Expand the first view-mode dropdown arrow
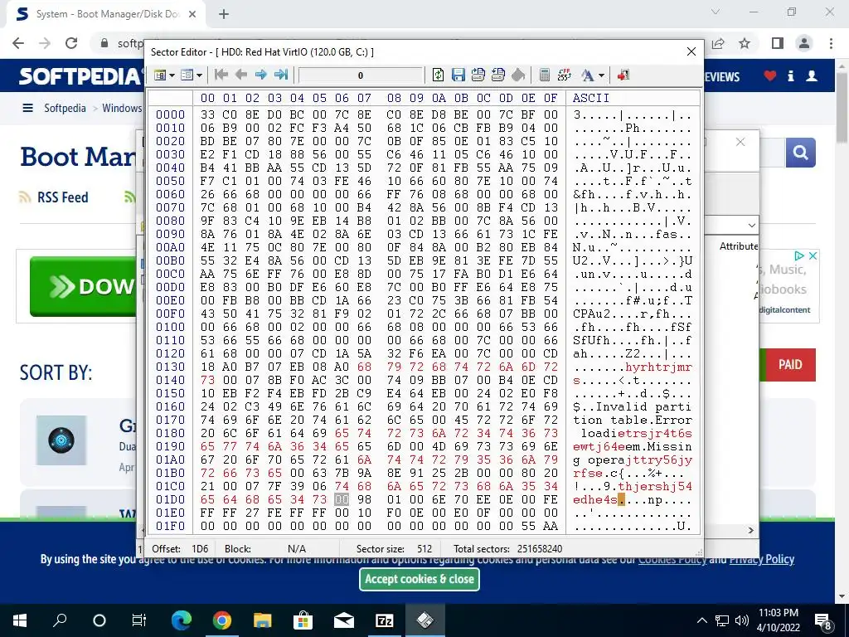 click(172, 75)
